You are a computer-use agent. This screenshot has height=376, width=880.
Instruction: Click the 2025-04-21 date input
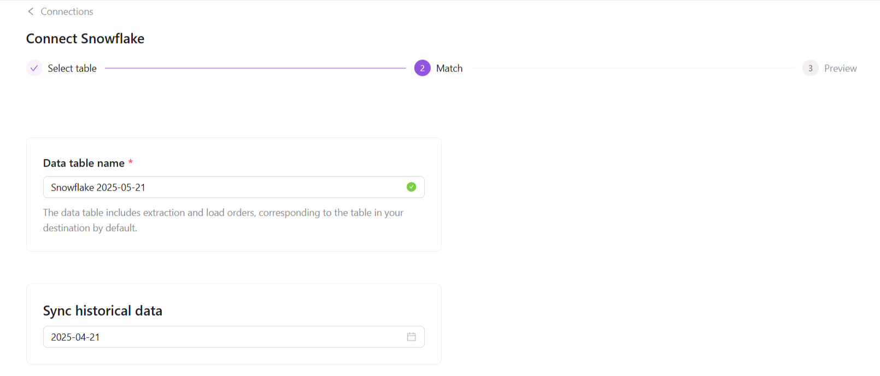click(x=219, y=337)
